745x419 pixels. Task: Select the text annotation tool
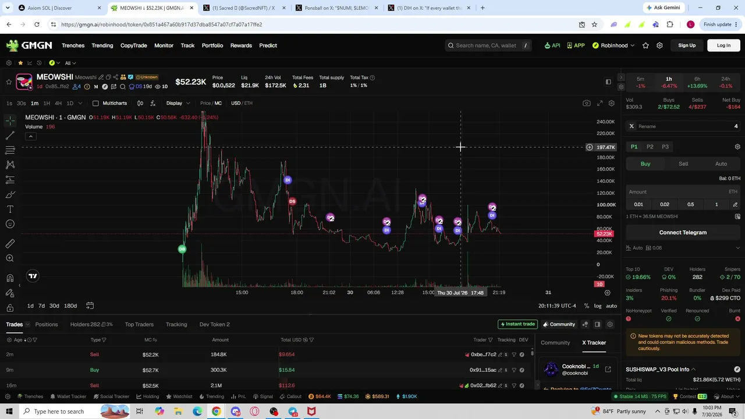coord(10,209)
